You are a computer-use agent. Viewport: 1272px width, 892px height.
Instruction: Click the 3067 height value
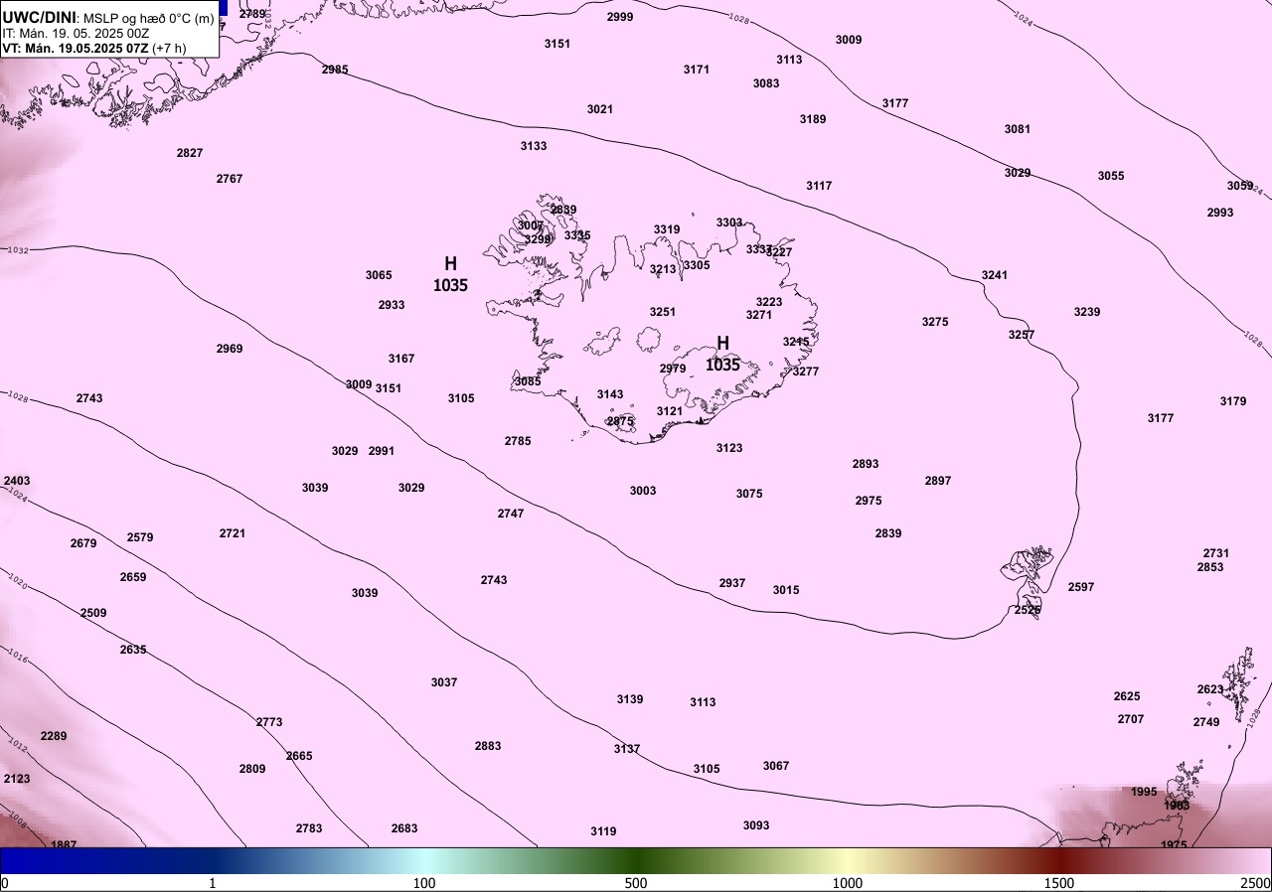tap(776, 766)
